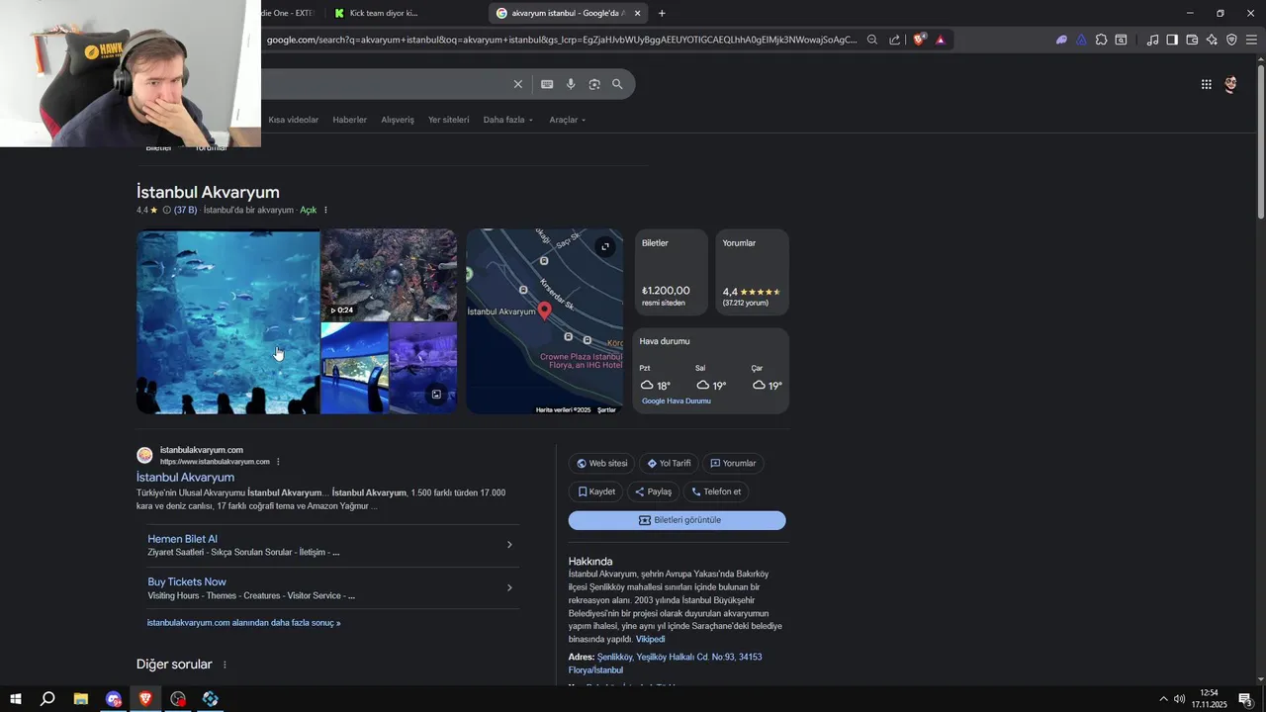1266x712 pixels.
Task: Open more options next to Açık
Action: pos(325,210)
